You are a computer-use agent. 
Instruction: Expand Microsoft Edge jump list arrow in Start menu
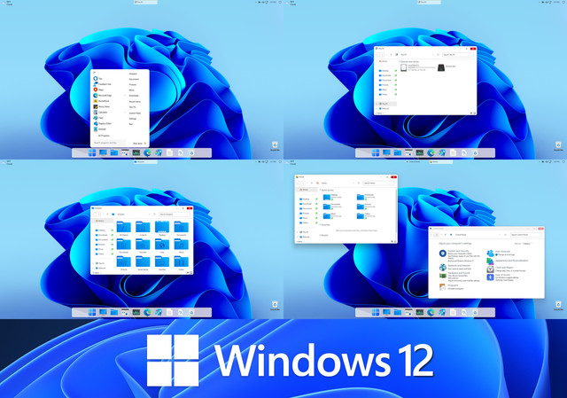125,96
